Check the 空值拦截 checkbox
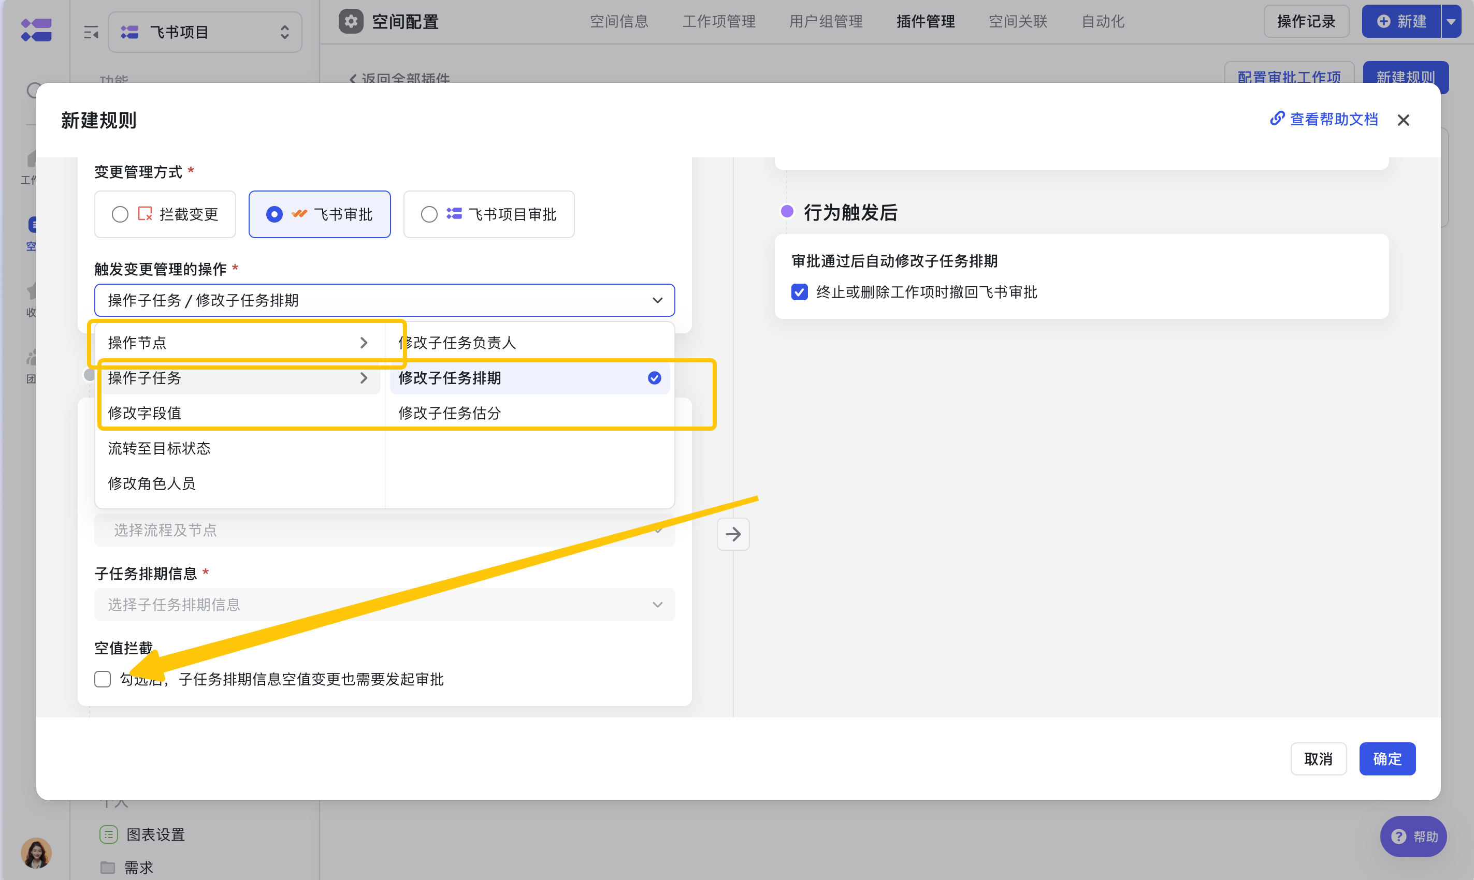The image size is (1474, 880). click(x=103, y=679)
